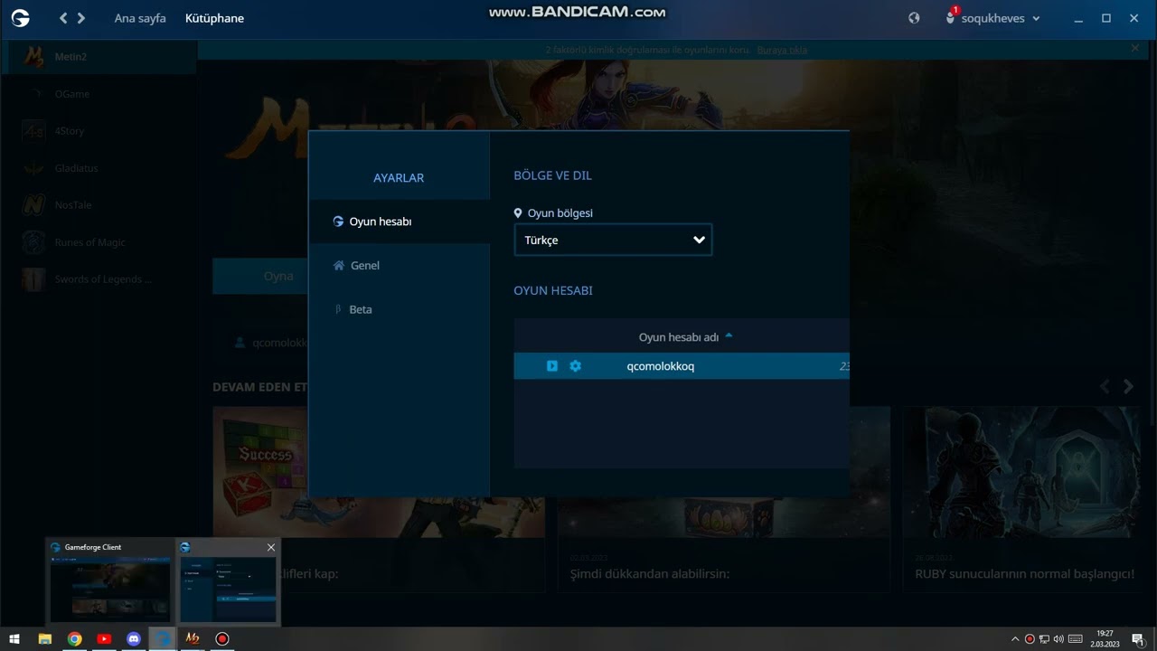Open the Windows notification center
The width and height of the screenshot is (1157, 651).
[1138, 639]
